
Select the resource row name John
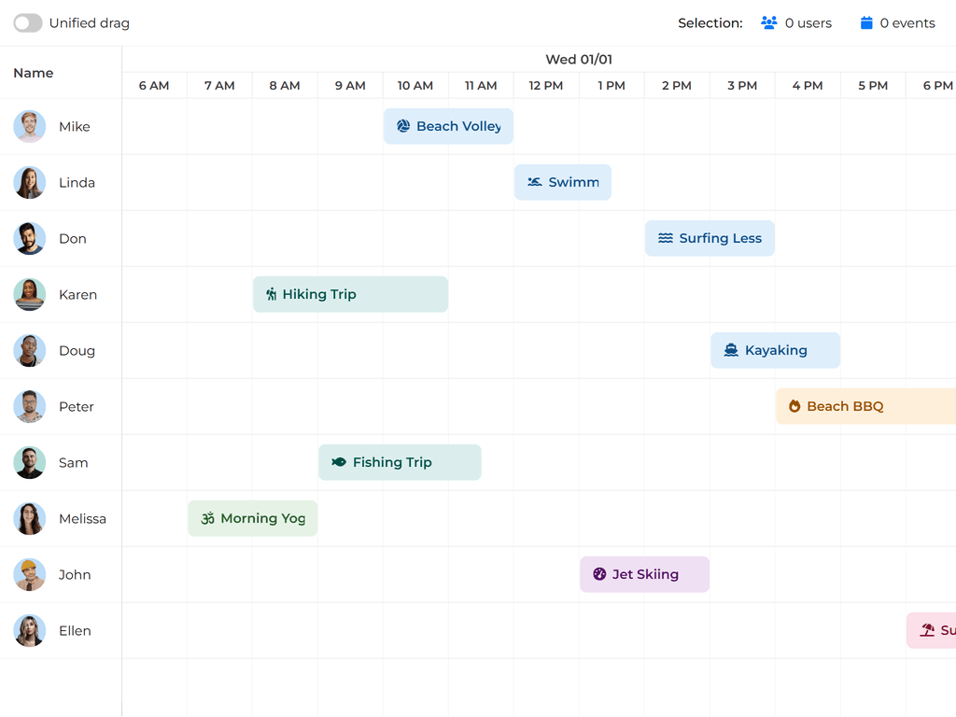tap(75, 574)
